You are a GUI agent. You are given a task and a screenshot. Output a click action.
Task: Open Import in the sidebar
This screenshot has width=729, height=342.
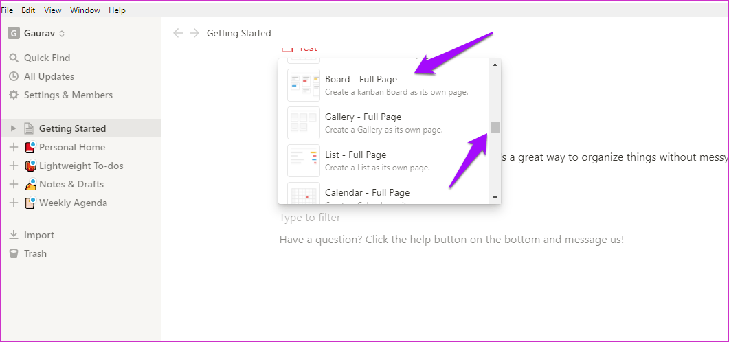[x=39, y=235]
